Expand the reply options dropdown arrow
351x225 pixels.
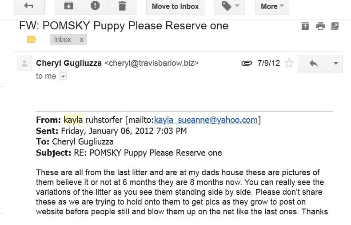tap(336, 64)
